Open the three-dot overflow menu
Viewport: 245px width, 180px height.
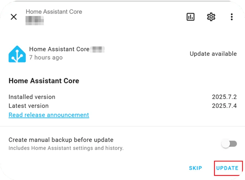tap(231, 17)
